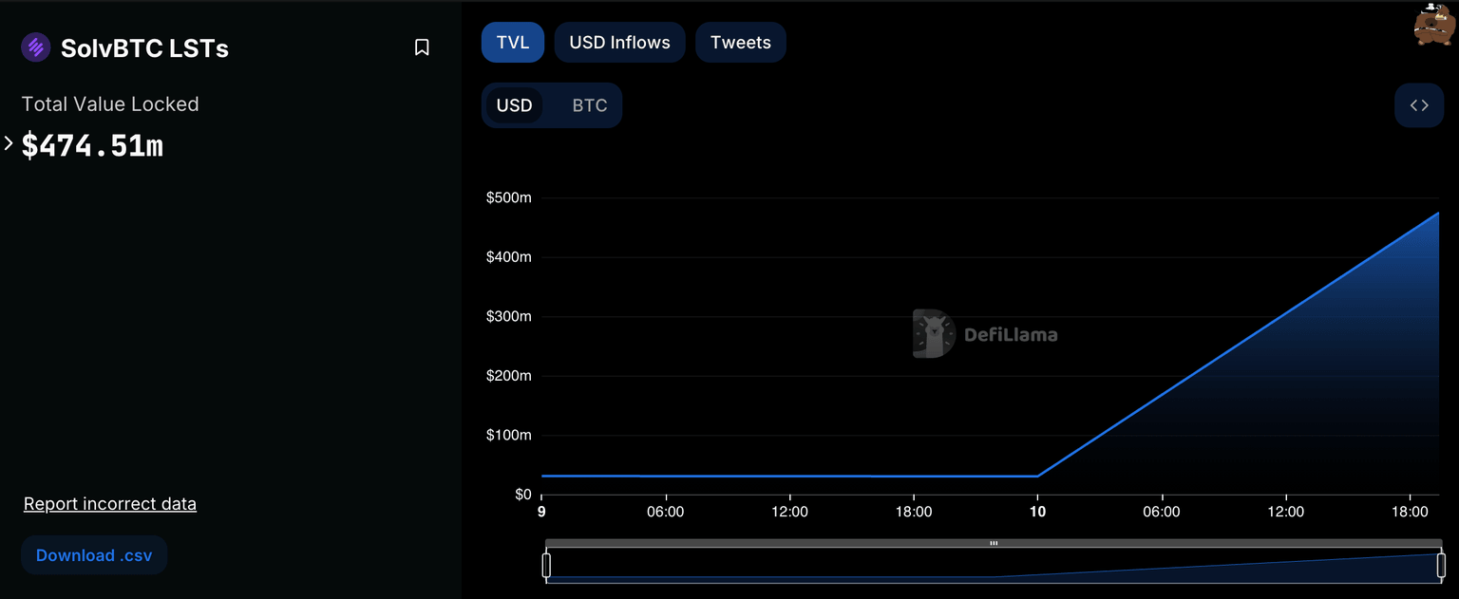Click the DefiLlama watermark logo in chart
Screen dimensions: 1459x599
pos(985,334)
